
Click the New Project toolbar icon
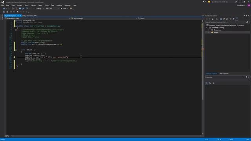click(13, 9)
